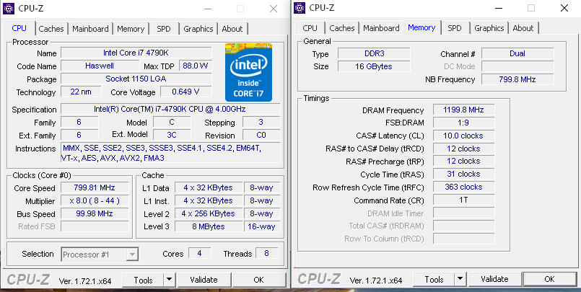Image resolution: width=581 pixels, height=292 pixels.
Task: Click the Revision value C0
Action: click(x=261, y=134)
